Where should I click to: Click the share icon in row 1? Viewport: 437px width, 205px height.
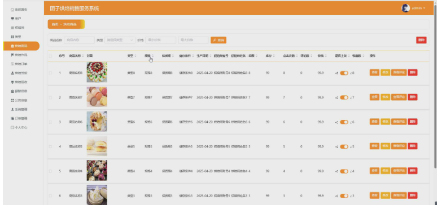tap(337, 73)
